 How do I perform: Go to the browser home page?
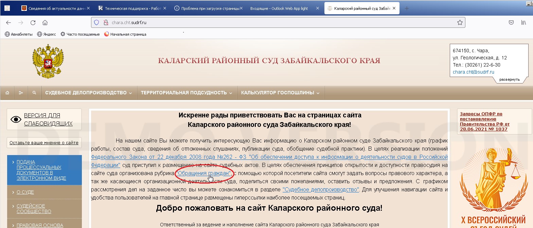click(45, 22)
